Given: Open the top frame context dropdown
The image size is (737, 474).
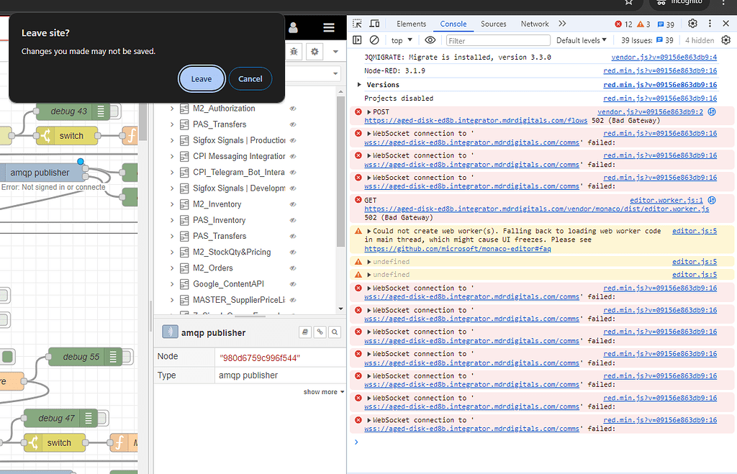Looking at the screenshot, I should tap(401, 40).
